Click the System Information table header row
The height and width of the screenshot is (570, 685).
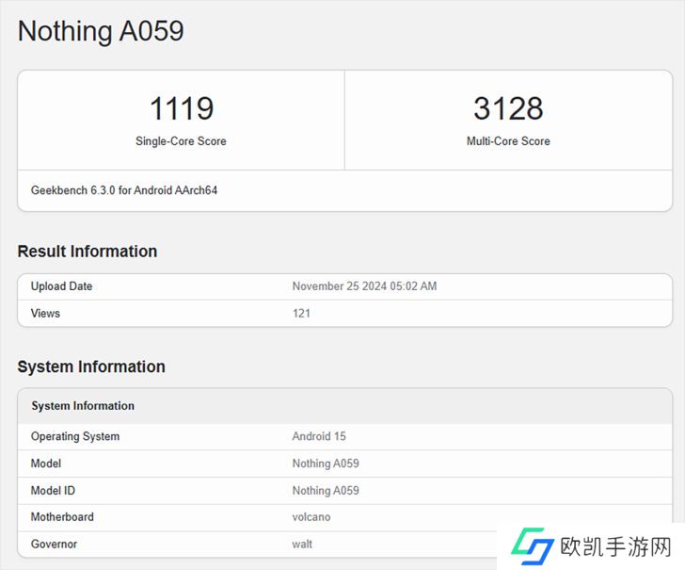tap(83, 406)
